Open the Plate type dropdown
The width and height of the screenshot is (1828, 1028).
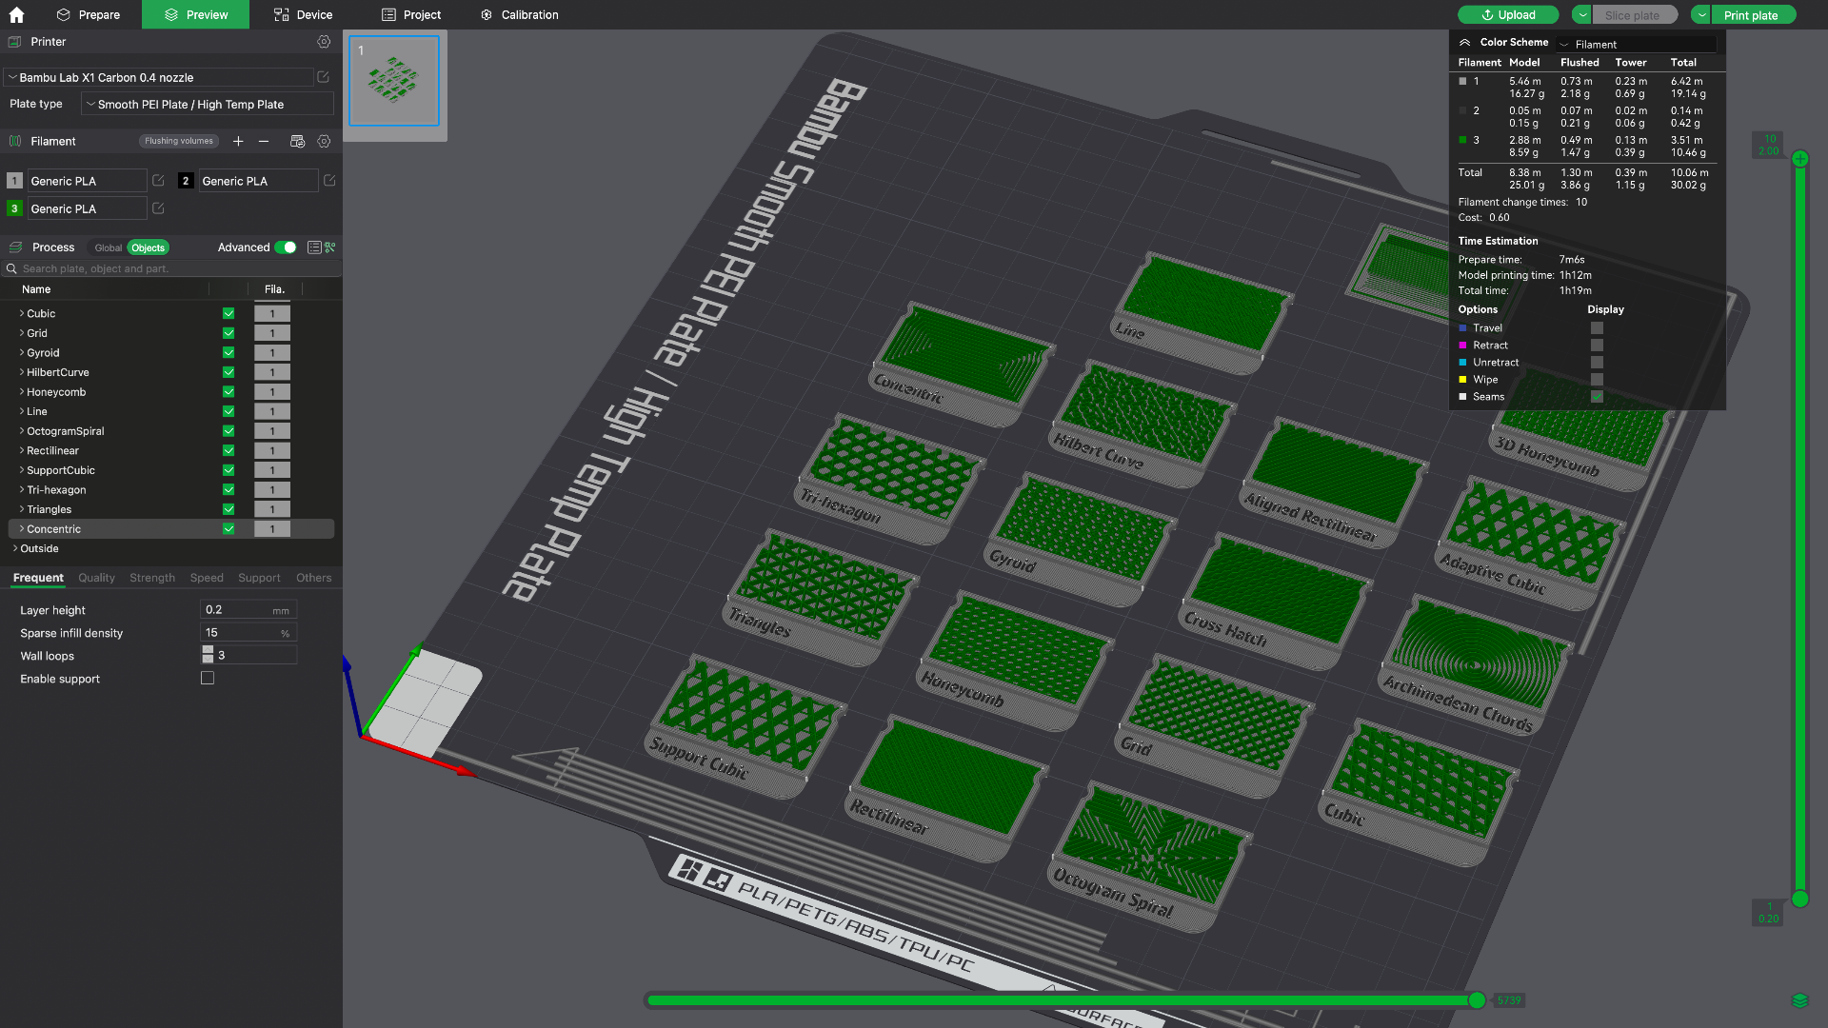[x=208, y=105]
